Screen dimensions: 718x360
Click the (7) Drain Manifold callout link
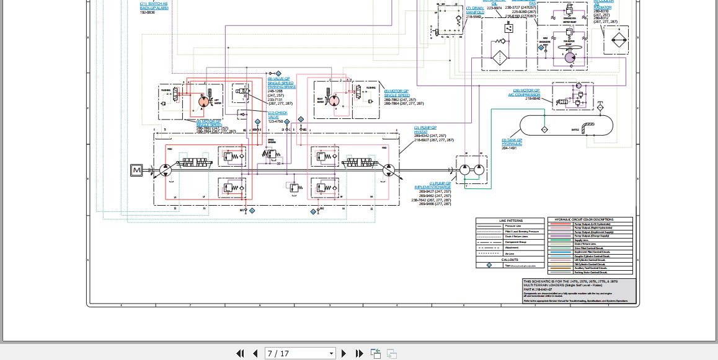click(x=474, y=10)
